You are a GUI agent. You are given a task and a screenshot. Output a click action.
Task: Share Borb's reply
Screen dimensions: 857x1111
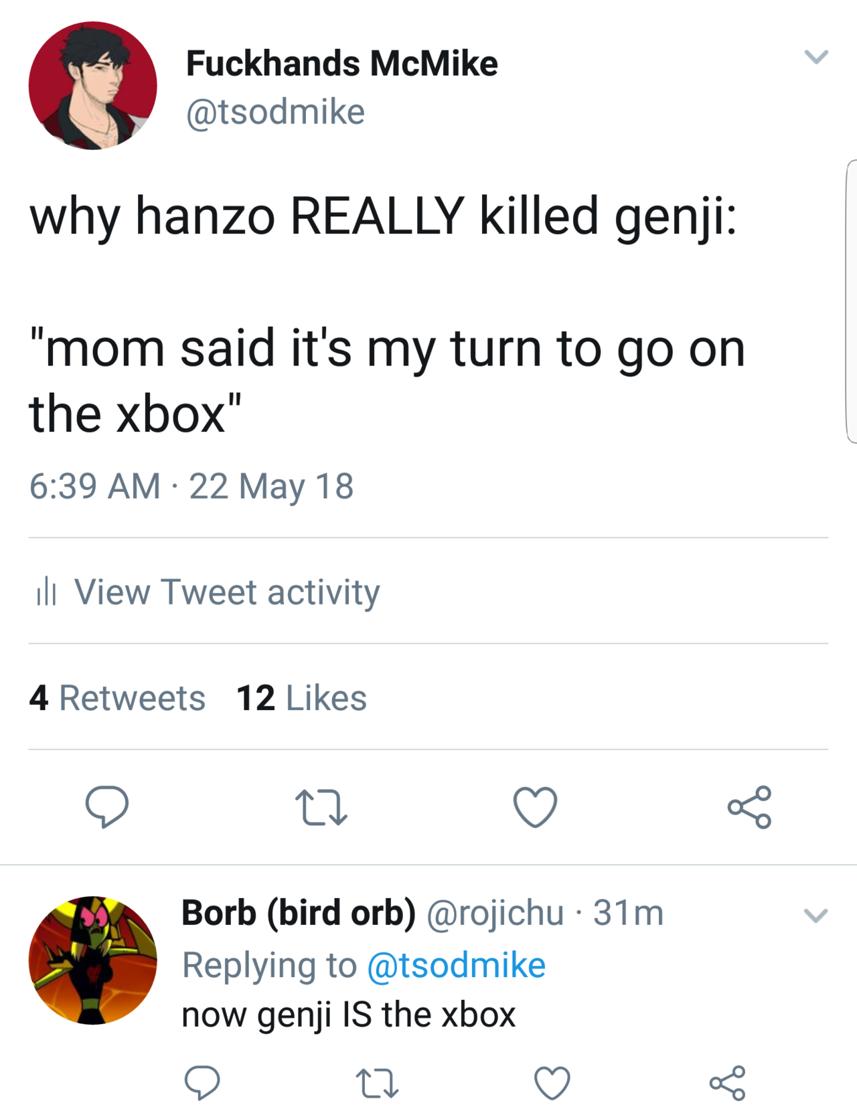tap(727, 1083)
